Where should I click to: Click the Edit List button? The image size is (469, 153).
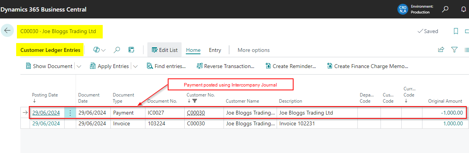click(x=164, y=50)
